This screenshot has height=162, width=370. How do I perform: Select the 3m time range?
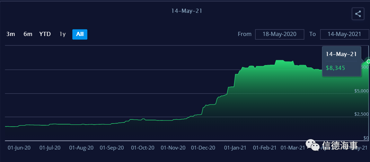click(x=11, y=34)
